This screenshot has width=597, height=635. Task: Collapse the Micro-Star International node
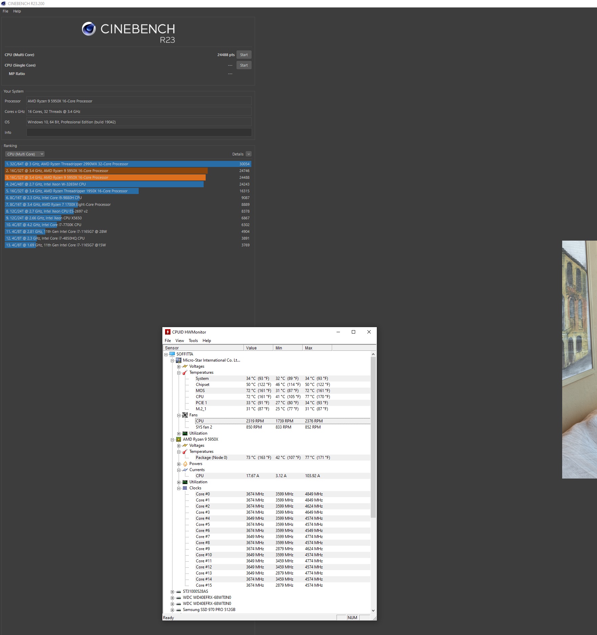172,361
